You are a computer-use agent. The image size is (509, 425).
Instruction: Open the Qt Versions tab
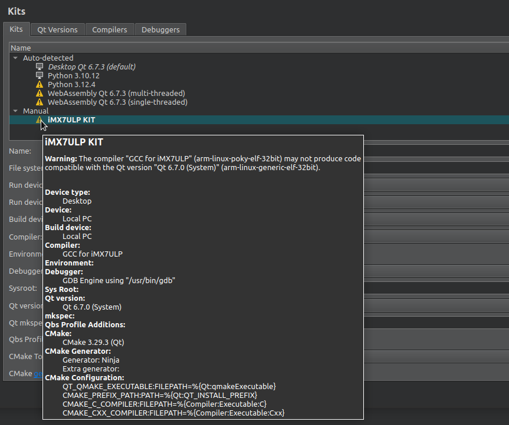coord(57,29)
